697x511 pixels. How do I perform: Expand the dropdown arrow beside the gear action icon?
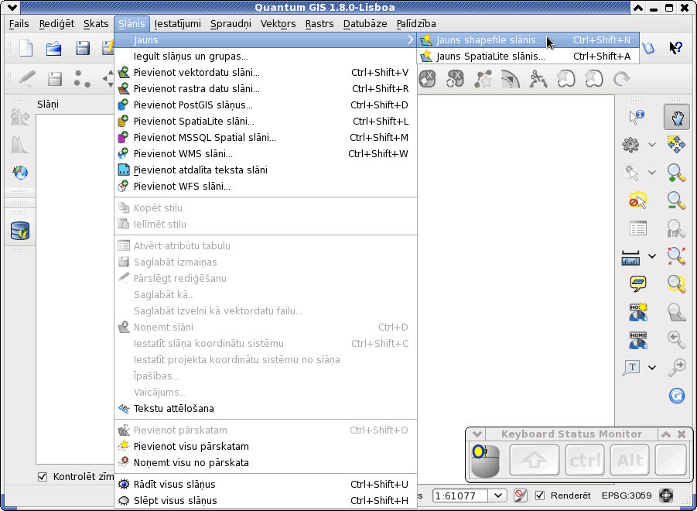click(651, 145)
